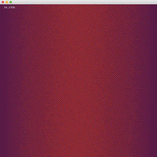This screenshot has height=157, width=157.
Task: Click the bottom-left corner of the canvas
Action: (1, 156)
